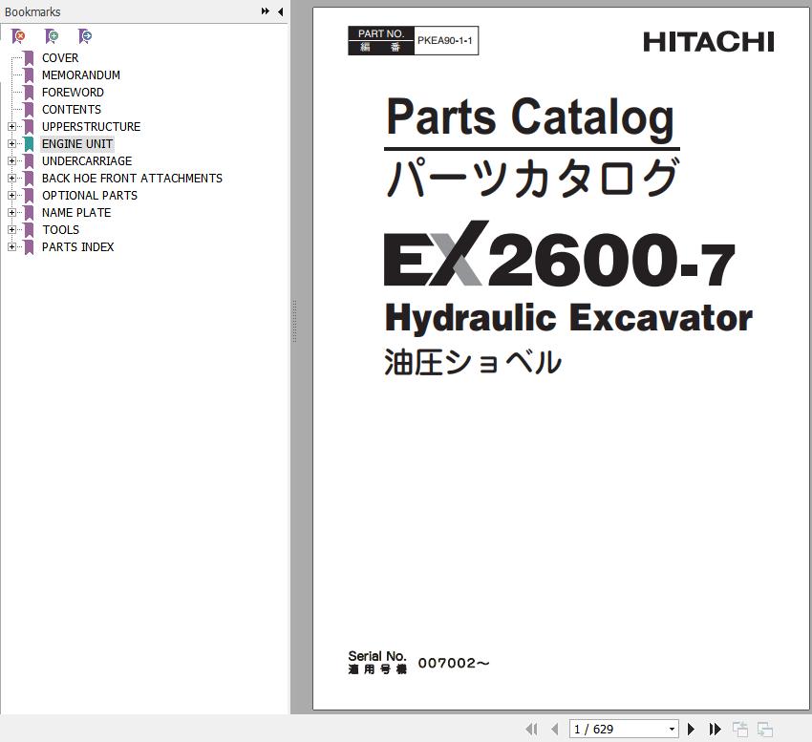Select the OPTIONAL PARTS bookmark label
Screen dimensions: 812x742
point(90,195)
